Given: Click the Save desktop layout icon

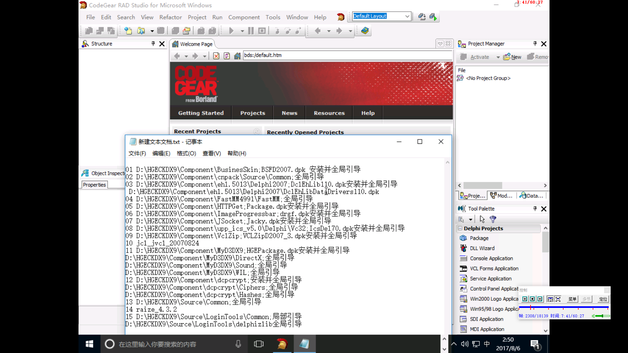Looking at the screenshot, I should pyautogui.click(x=422, y=16).
